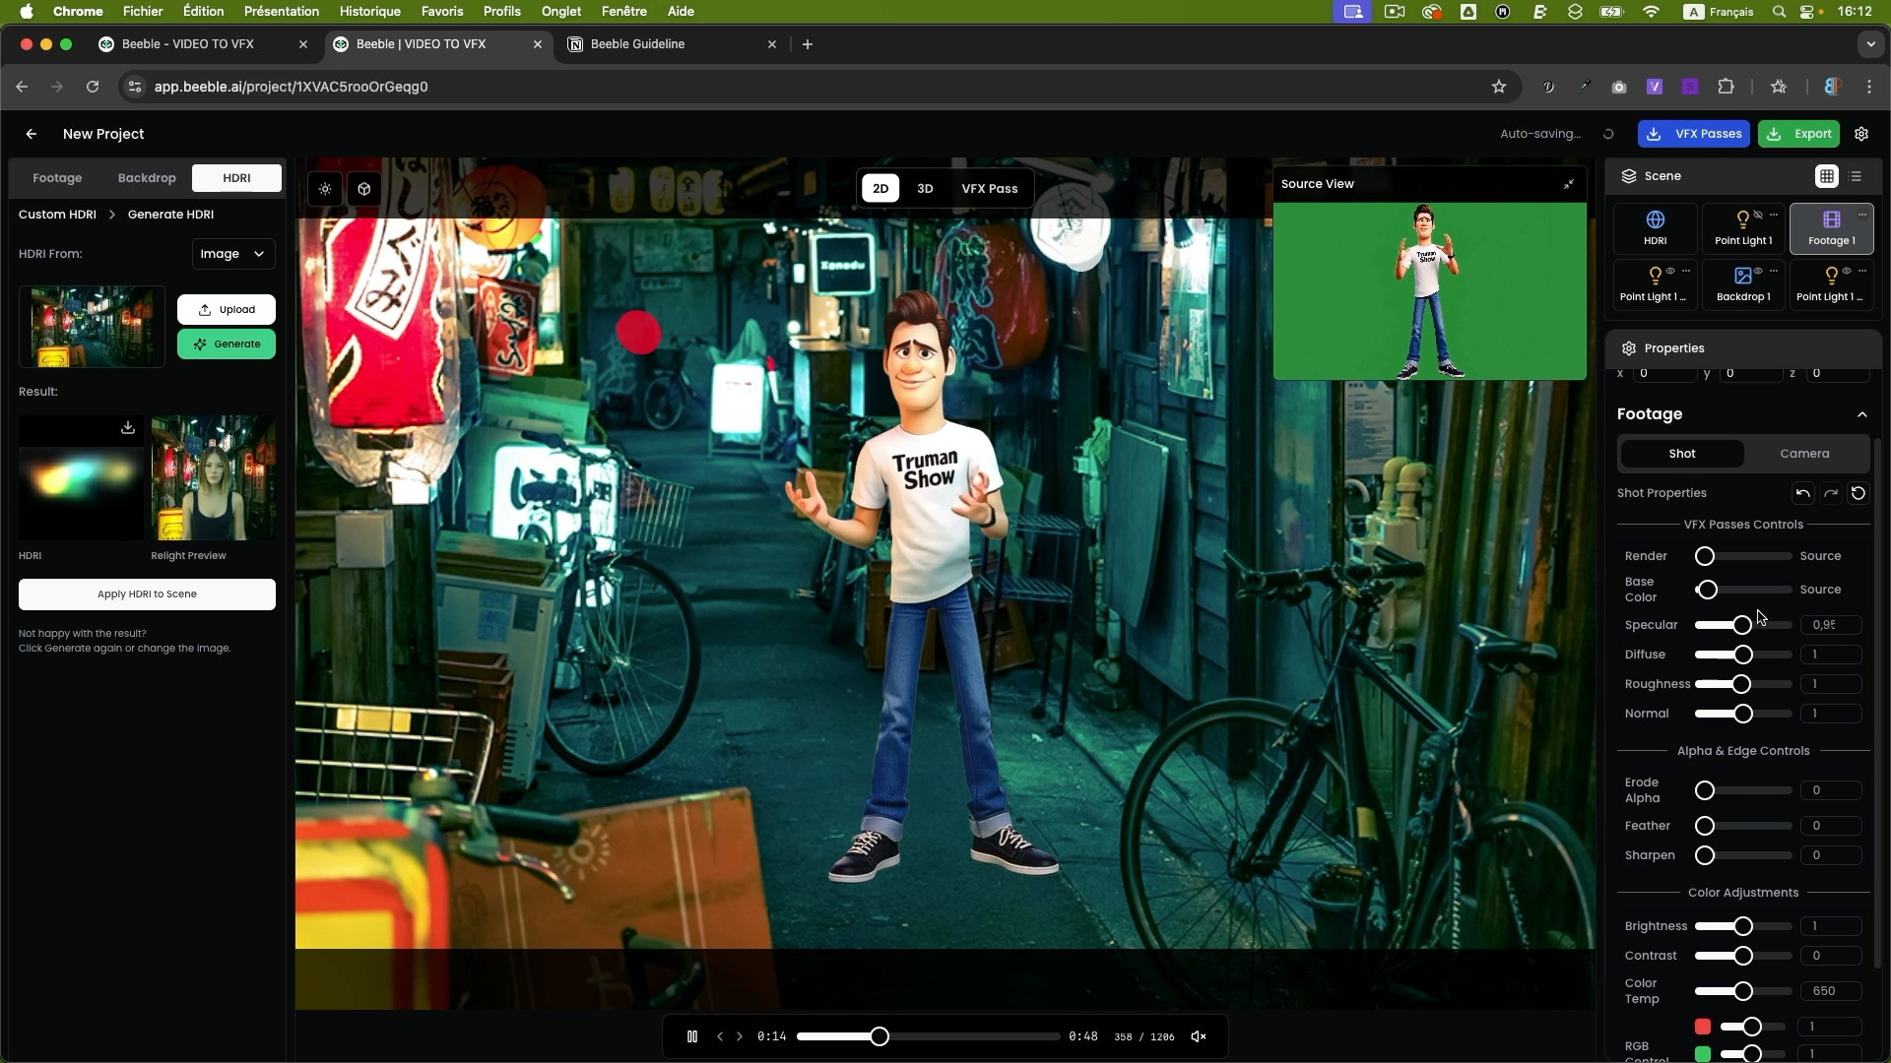Open the Footage 1 tile's three-dot menu

1862,215
